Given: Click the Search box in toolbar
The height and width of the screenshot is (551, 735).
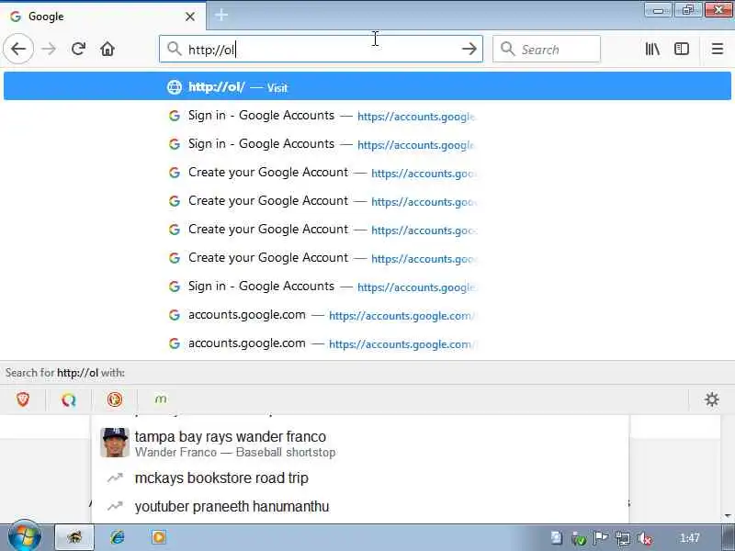Looking at the screenshot, I should (547, 49).
